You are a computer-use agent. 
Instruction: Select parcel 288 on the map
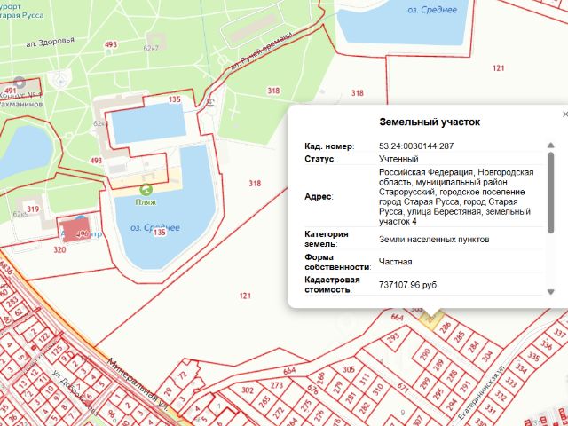tap(452, 376)
